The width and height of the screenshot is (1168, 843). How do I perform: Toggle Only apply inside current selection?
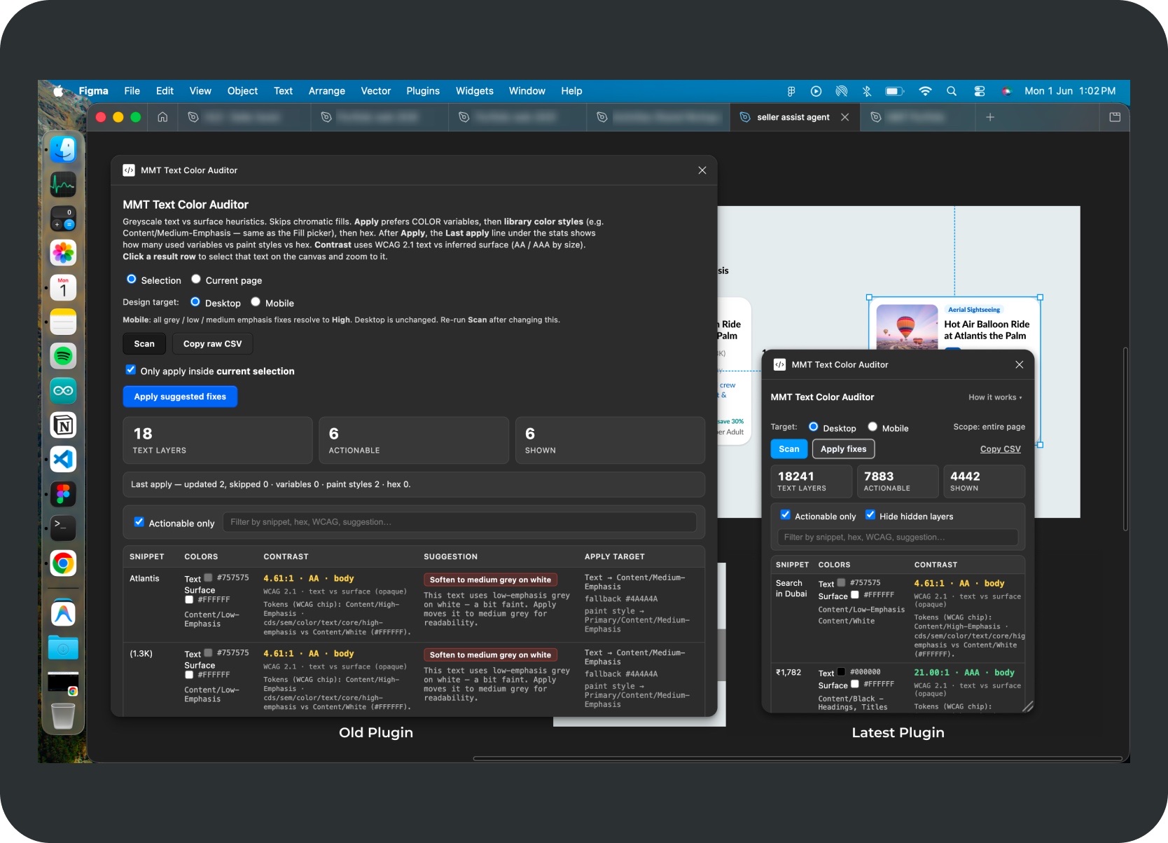pyautogui.click(x=130, y=370)
